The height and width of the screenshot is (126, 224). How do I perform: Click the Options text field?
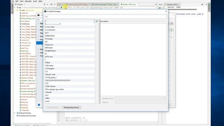coord(140,102)
